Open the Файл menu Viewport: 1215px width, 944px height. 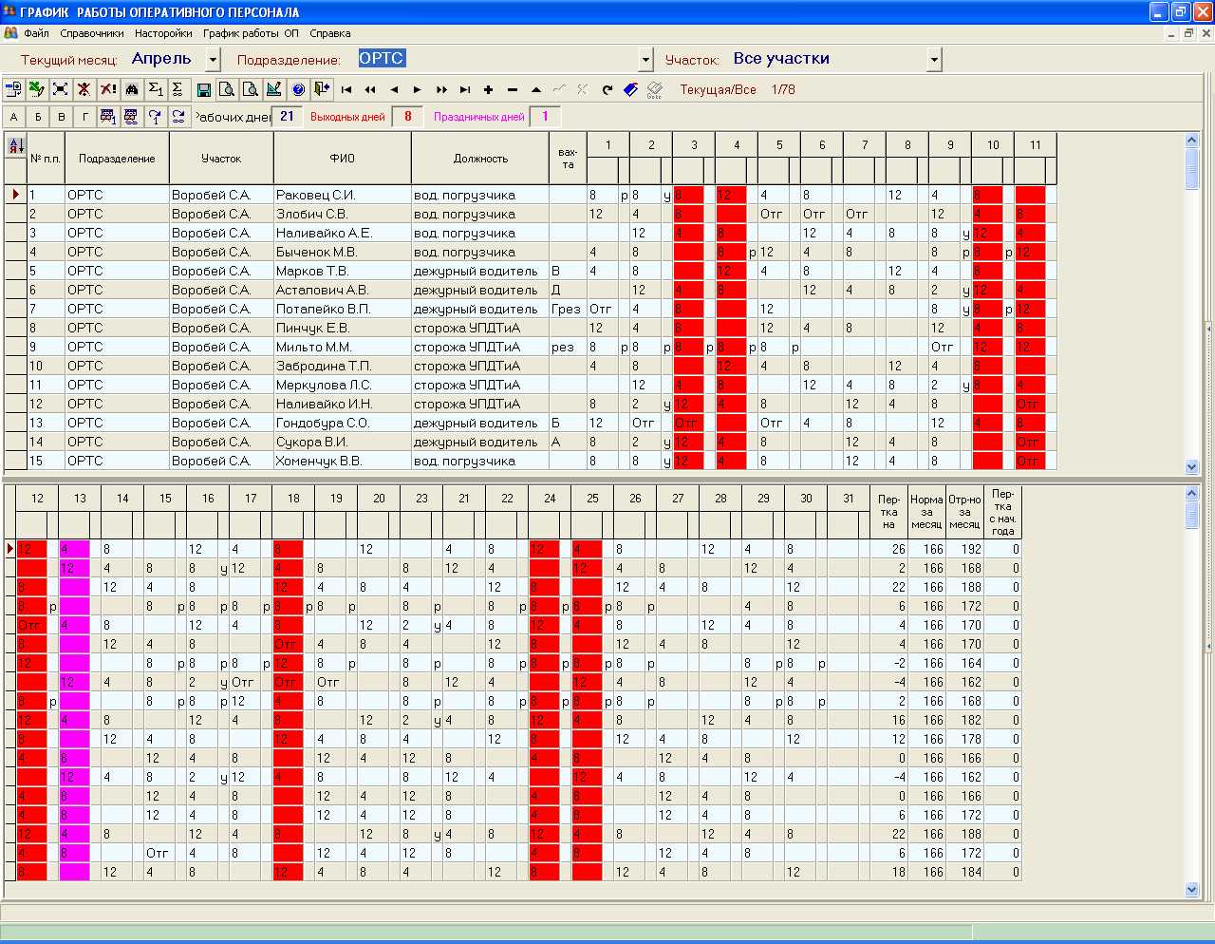pyautogui.click(x=37, y=33)
